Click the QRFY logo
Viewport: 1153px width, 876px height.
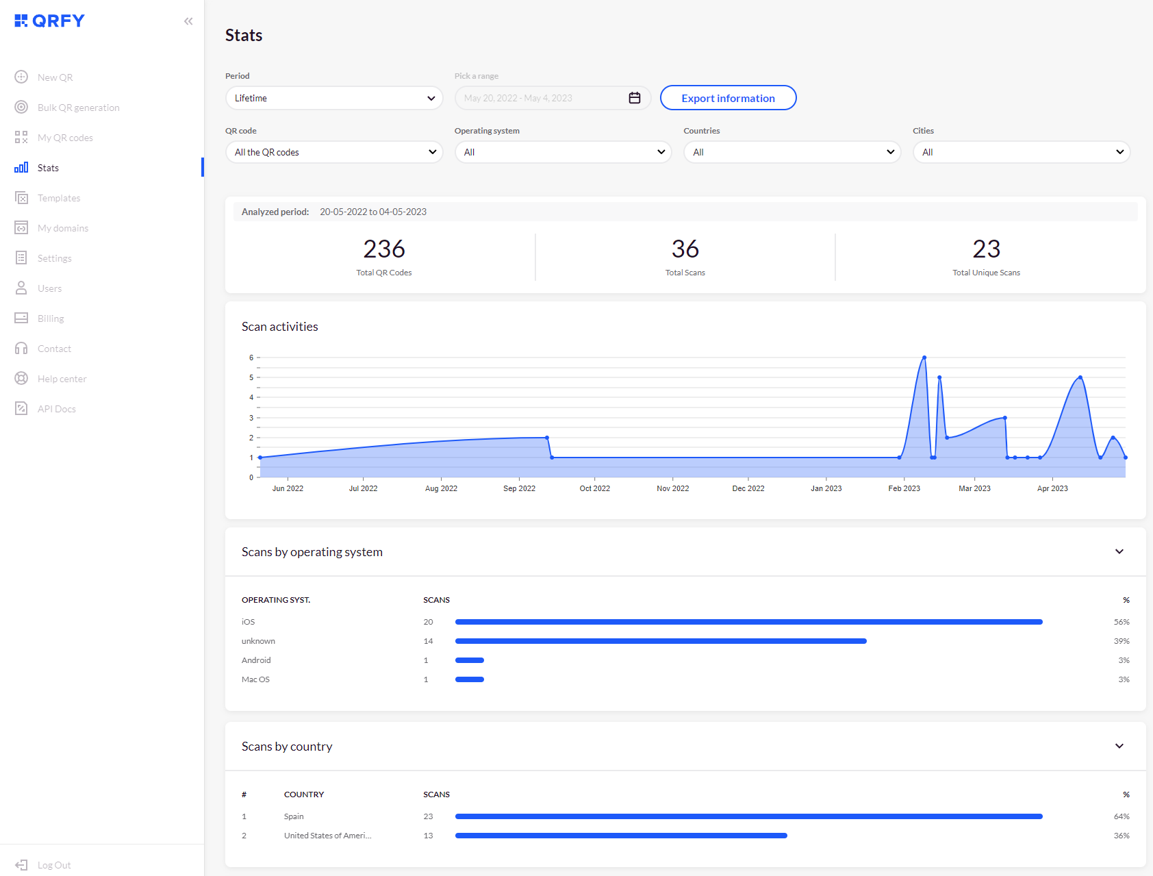click(x=49, y=21)
